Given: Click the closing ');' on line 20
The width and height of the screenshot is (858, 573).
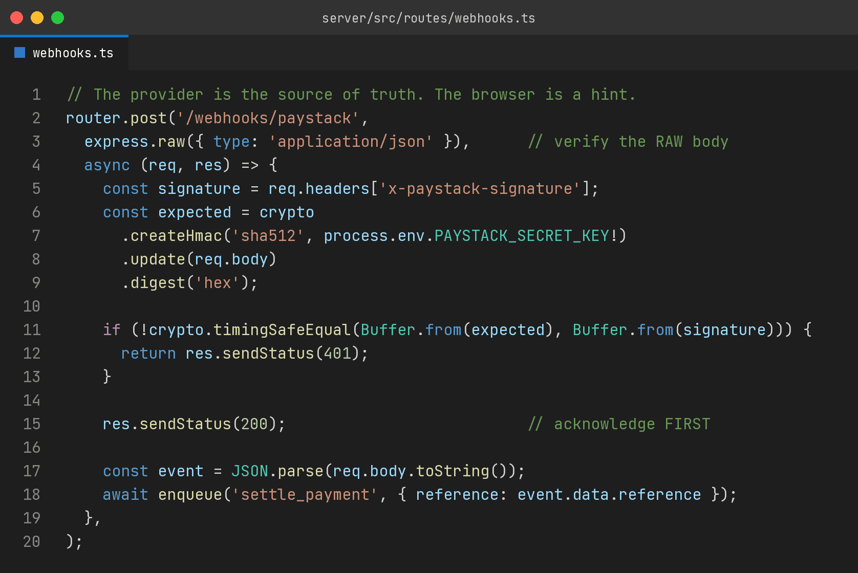Looking at the screenshot, I should (x=74, y=542).
